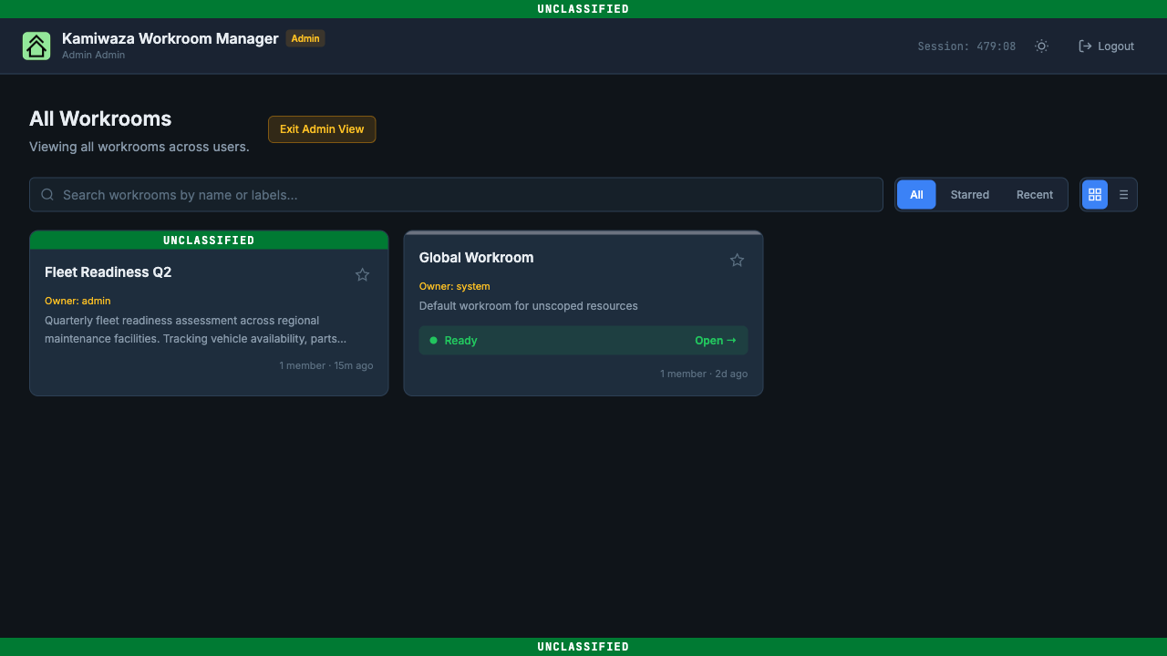Image resolution: width=1167 pixels, height=656 pixels.
Task: Click "Viewing all workrooms across users." text
Action: click(x=139, y=147)
